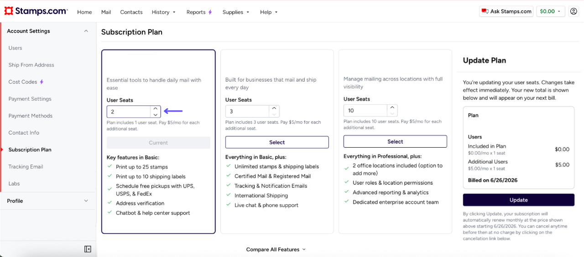Click 'Certified Mail & Registered Mail' feature
The image size is (584, 257).
point(272,176)
